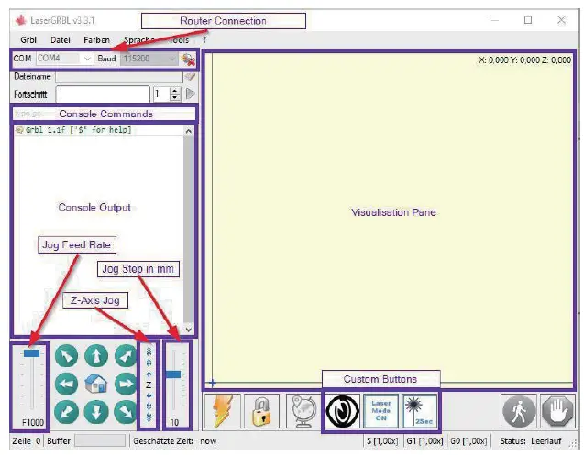Click the connect/disconnect plug icon
The image size is (584, 455).
pos(188,60)
